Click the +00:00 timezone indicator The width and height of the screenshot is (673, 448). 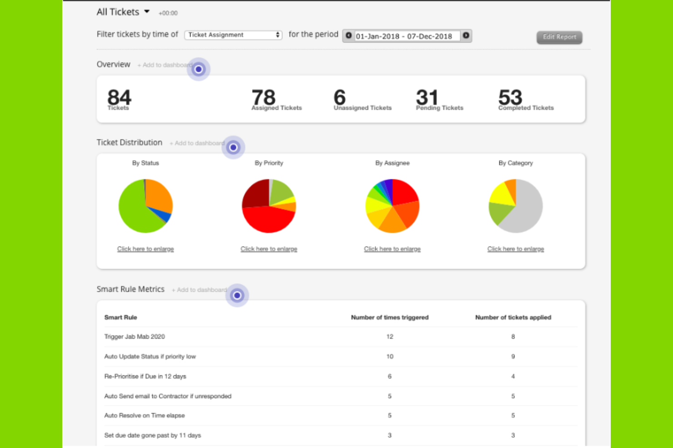(x=168, y=13)
